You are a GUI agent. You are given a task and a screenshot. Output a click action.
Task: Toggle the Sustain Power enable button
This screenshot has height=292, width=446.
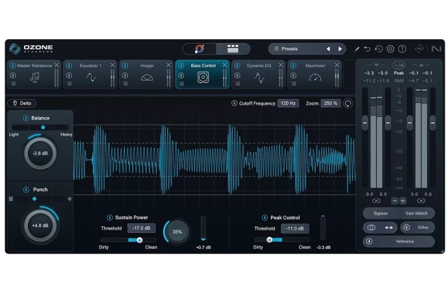pyautogui.click(x=110, y=218)
